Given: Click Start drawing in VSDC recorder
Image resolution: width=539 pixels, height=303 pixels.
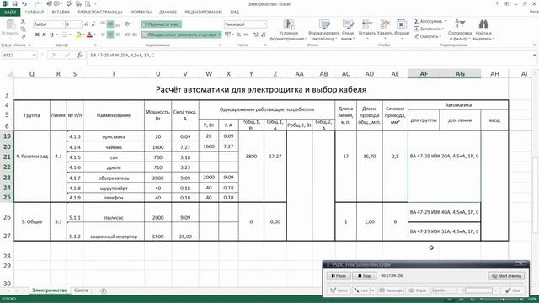Looking at the screenshot, I should click(507, 276).
